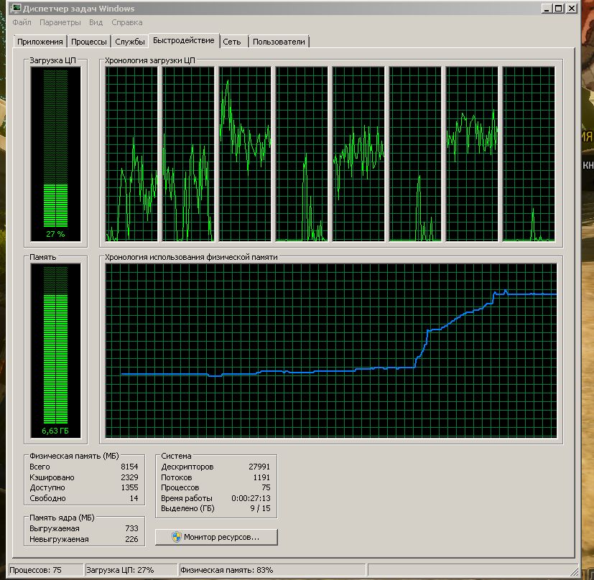The image size is (594, 580).
Task: Click the CPU usage gauge showing 27 %
Action: point(56,154)
